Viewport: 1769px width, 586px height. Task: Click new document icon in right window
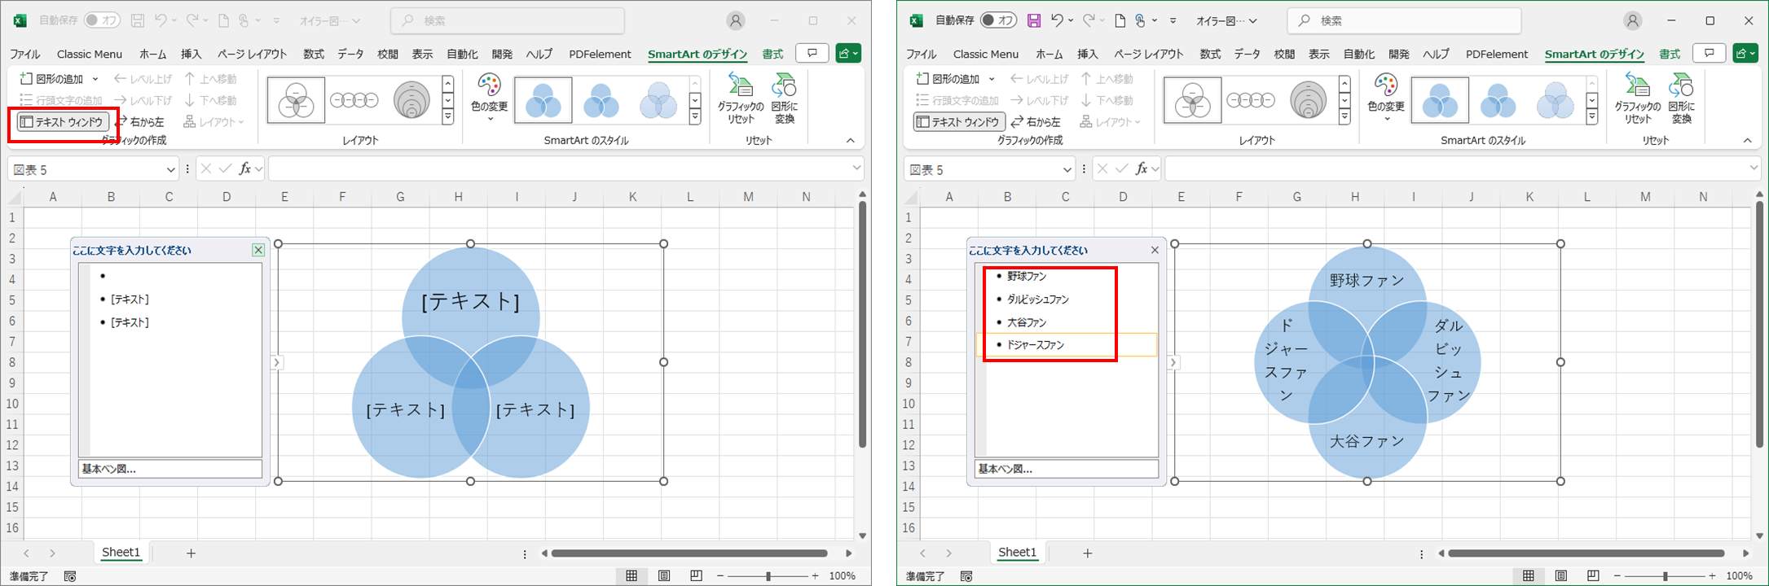coord(1120,20)
